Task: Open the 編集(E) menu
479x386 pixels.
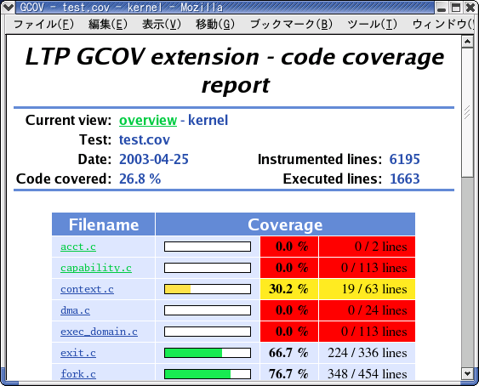Action: tap(108, 25)
